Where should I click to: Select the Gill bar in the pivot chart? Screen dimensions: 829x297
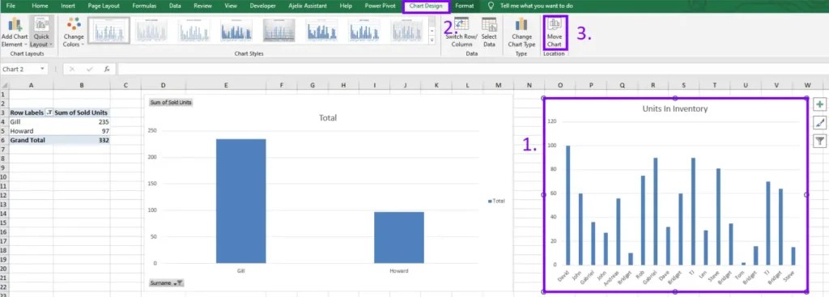point(241,201)
